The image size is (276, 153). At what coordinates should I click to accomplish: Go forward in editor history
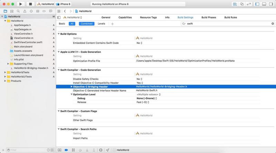[x=71, y=11]
